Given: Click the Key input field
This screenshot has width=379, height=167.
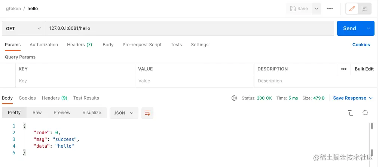Looking at the screenshot, I should [75, 81].
